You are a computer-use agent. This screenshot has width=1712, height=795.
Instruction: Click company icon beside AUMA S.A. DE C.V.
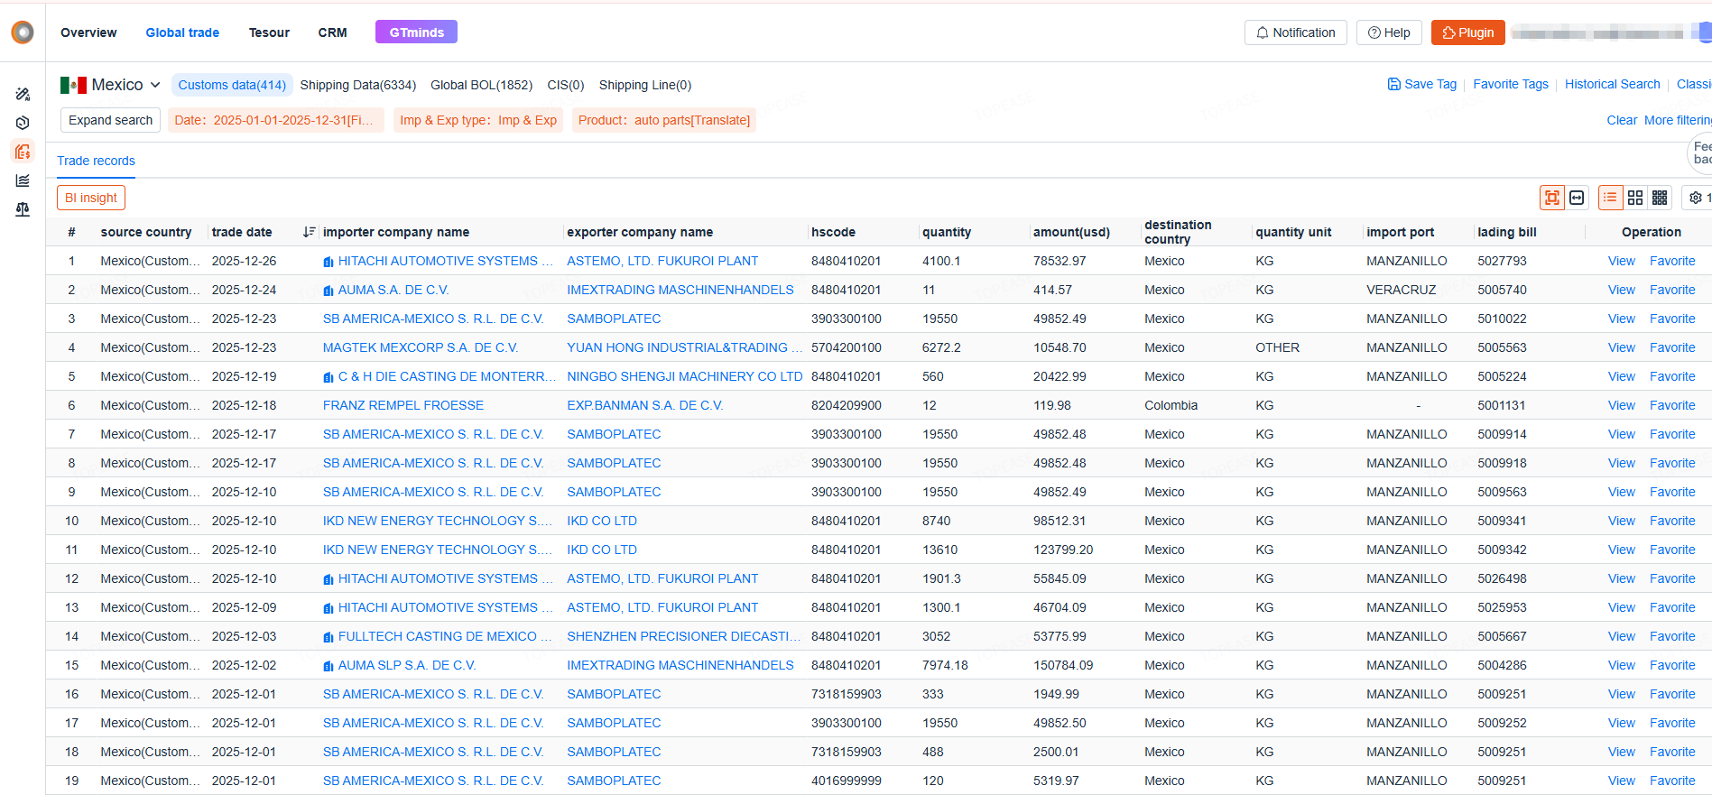pos(329,291)
